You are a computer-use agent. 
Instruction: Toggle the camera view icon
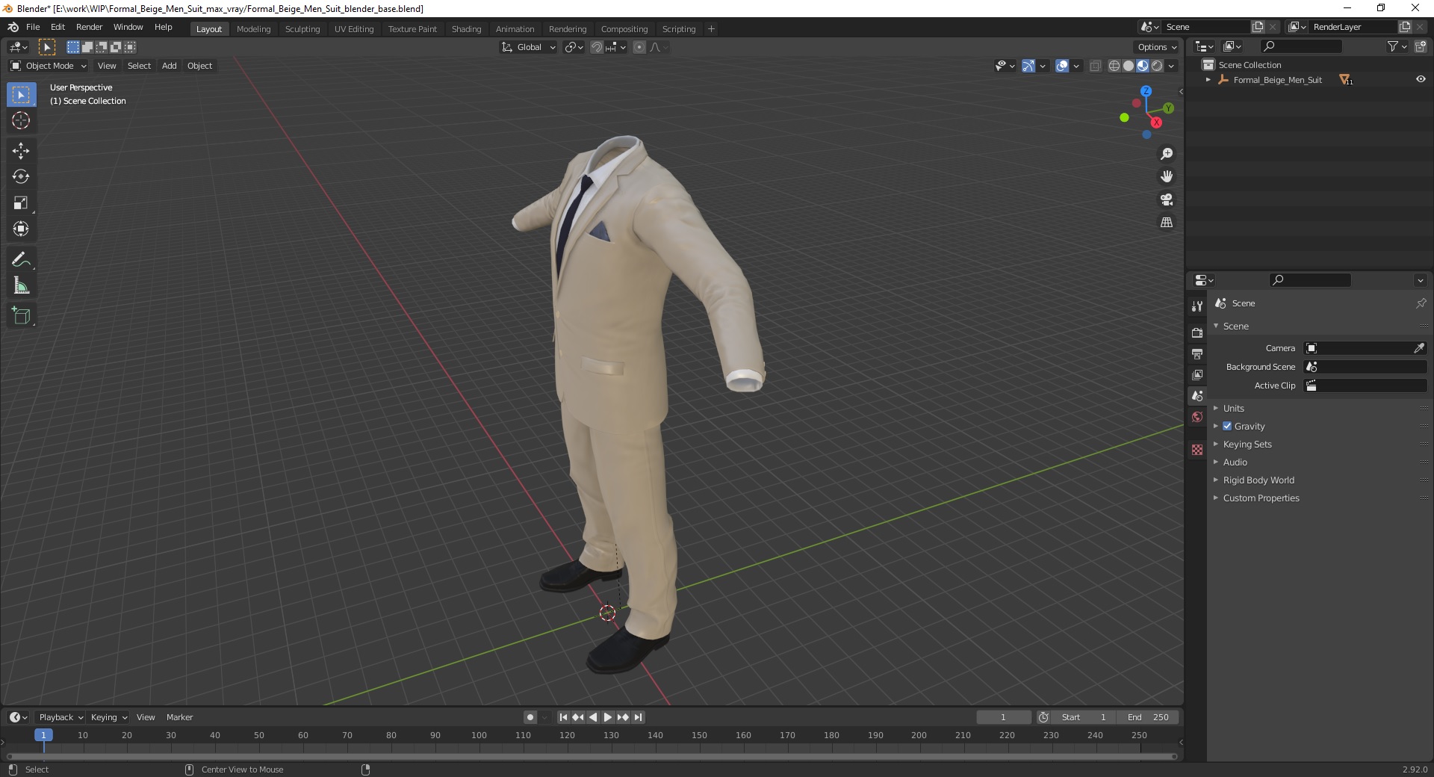click(x=1167, y=199)
